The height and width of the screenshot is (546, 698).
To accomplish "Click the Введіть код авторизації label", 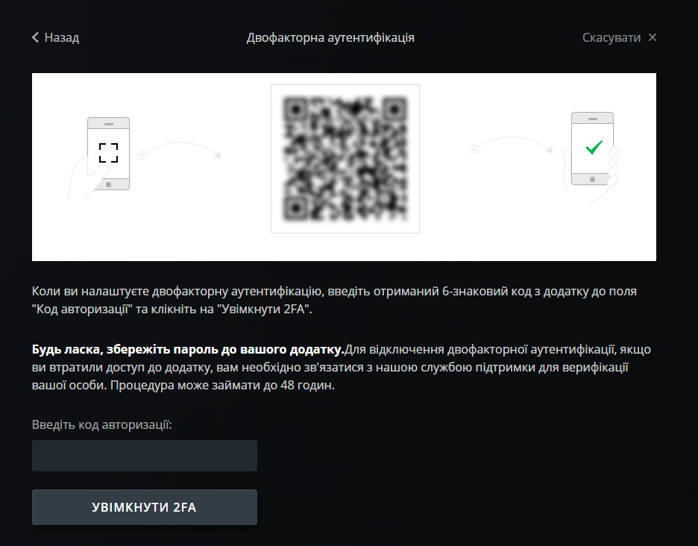I will (x=102, y=424).
